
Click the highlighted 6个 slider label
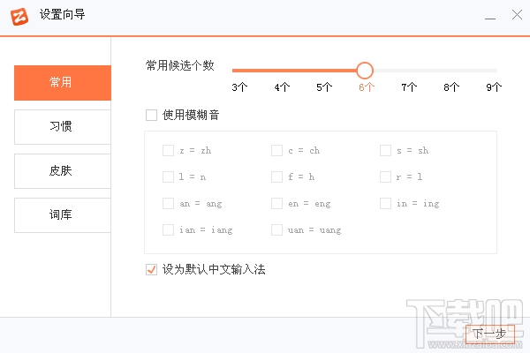(367, 87)
